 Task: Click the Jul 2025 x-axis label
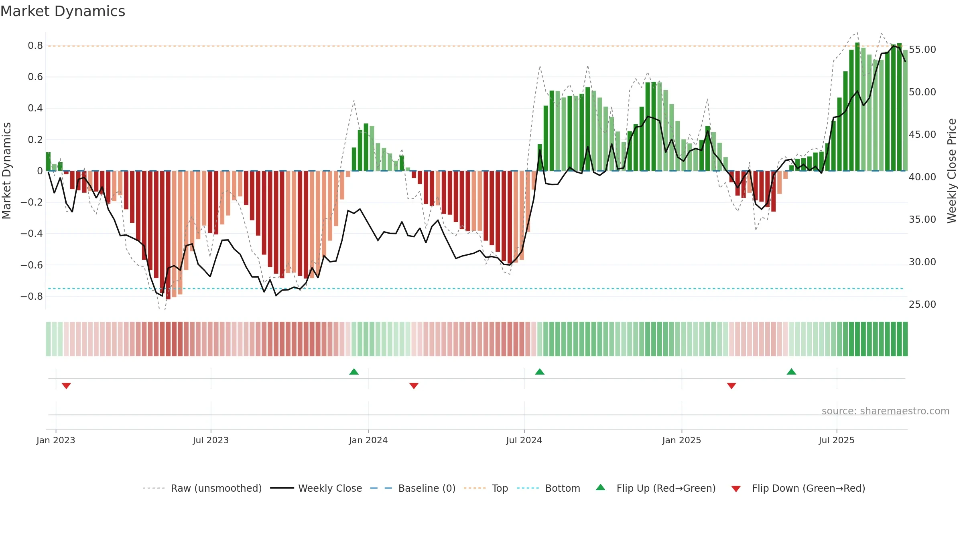tap(837, 440)
